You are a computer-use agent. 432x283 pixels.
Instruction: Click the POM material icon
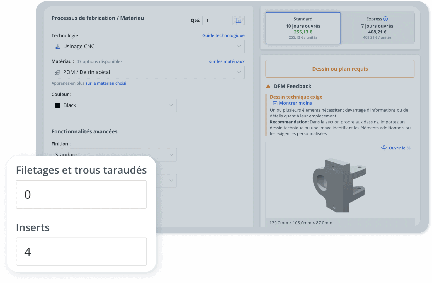[58, 73]
